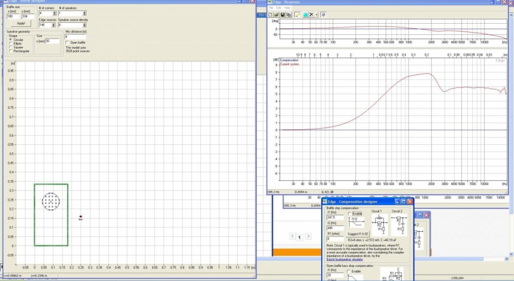Screen dimensions: 514x281
Task: Open the File menu in Response window
Action: tap(271, 8)
